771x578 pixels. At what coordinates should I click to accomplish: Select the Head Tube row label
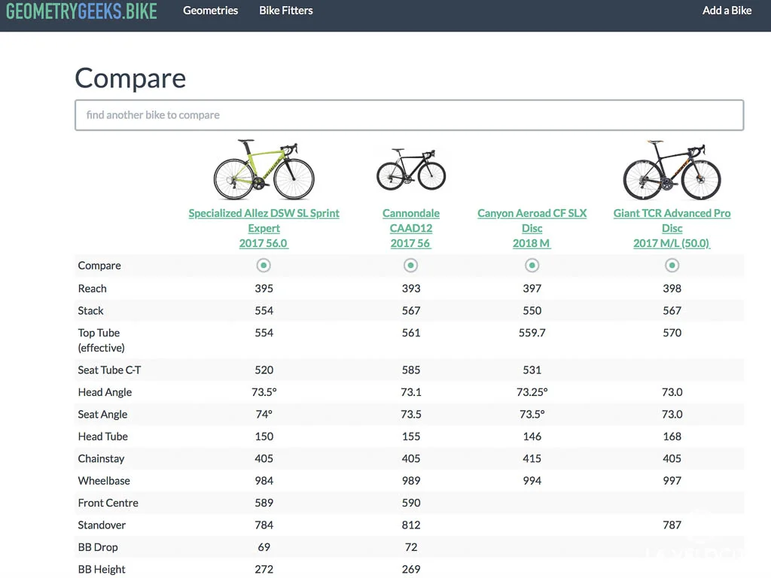pyautogui.click(x=102, y=437)
